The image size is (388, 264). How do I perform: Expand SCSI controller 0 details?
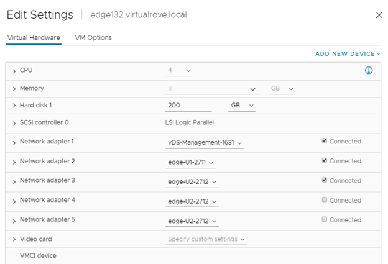pyautogui.click(x=14, y=123)
